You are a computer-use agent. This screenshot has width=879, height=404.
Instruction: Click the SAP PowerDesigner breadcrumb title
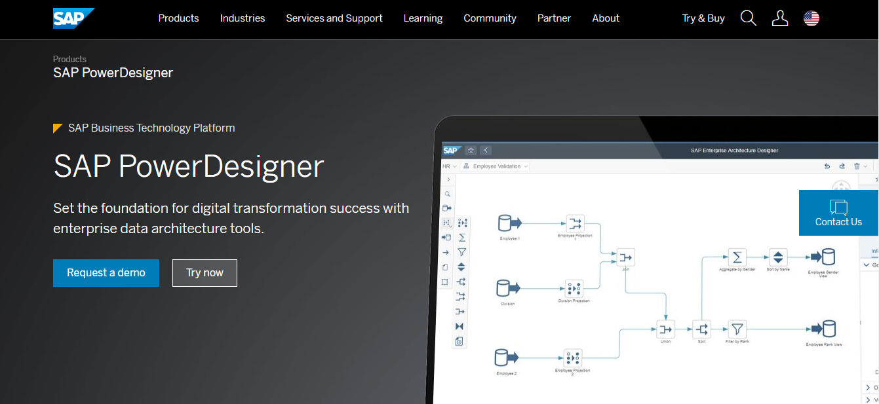113,73
